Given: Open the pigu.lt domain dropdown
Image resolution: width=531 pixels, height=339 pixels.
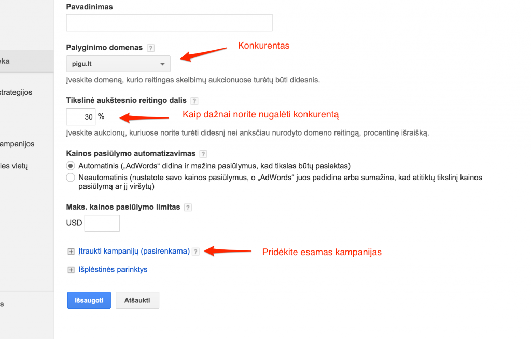Looking at the screenshot, I should point(118,64).
